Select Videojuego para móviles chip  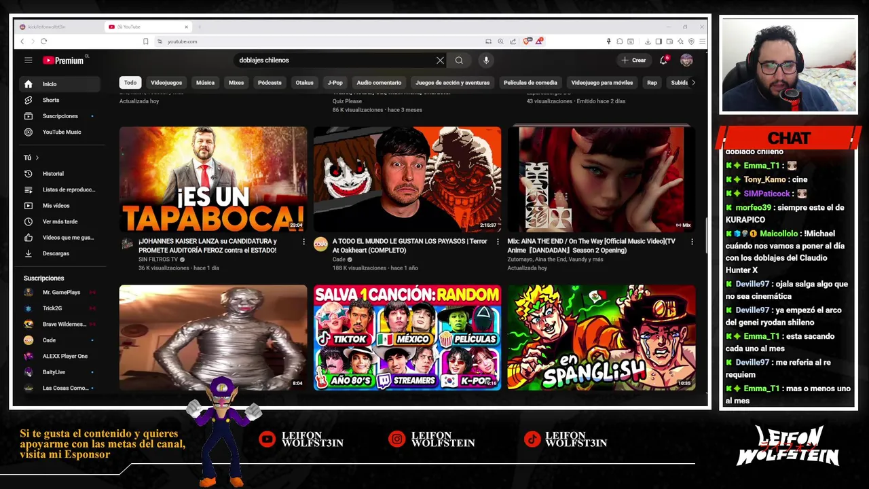click(x=602, y=83)
